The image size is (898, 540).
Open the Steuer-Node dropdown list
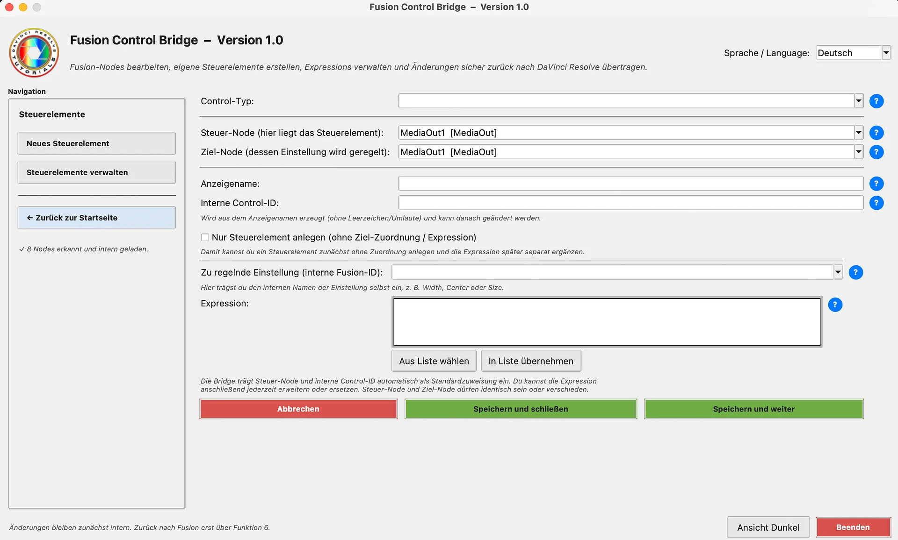tap(859, 133)
